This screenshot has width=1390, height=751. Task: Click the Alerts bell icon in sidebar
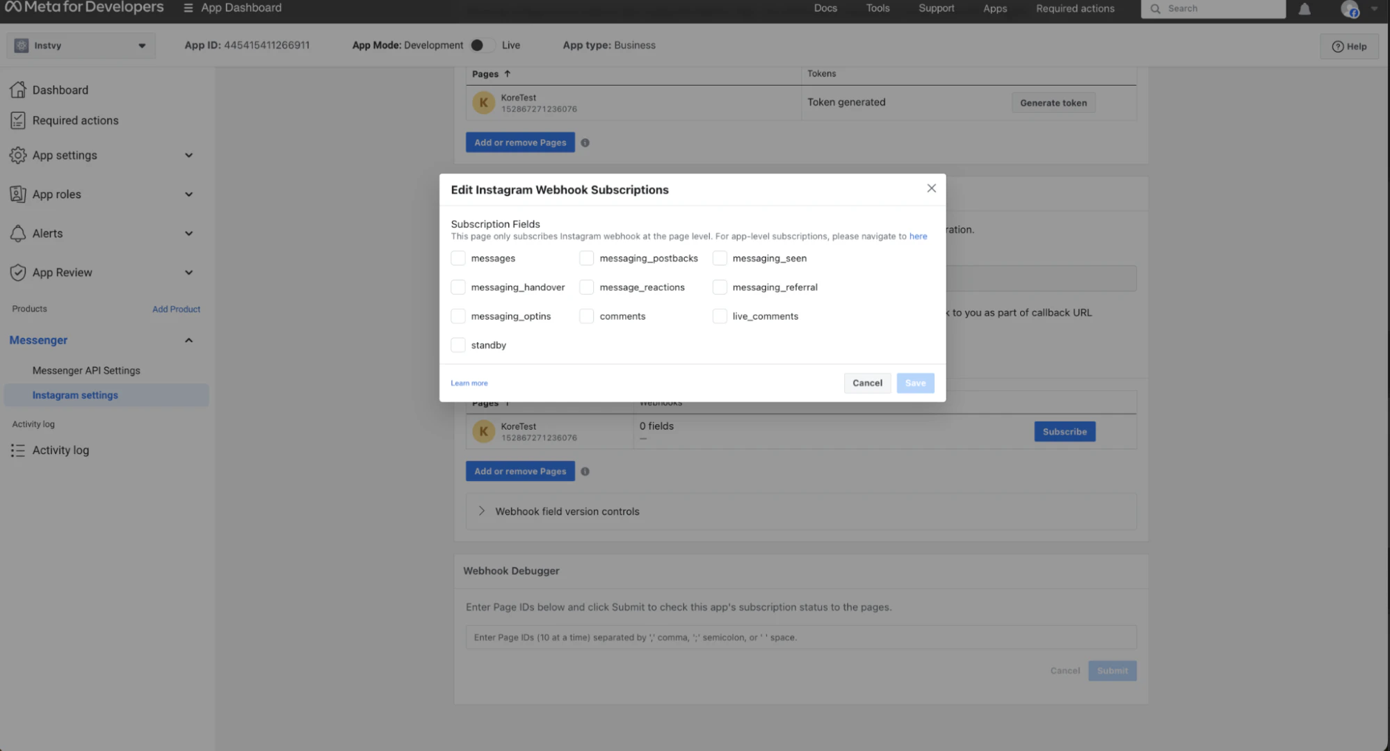[x=17, y=234]
